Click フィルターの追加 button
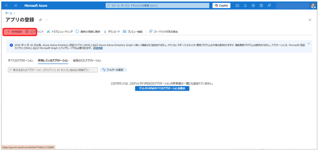Image resolution: width=320 pixels, height=151 pixels. pos(113,70)
